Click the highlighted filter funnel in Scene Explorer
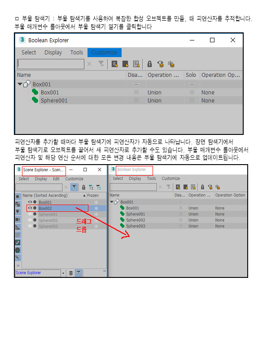 [x=74, y=187]
